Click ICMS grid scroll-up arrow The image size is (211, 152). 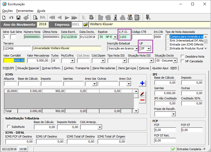pyautogui.click(x=136, y=91)
